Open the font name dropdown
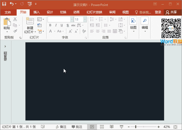 (x=72, y=19)
